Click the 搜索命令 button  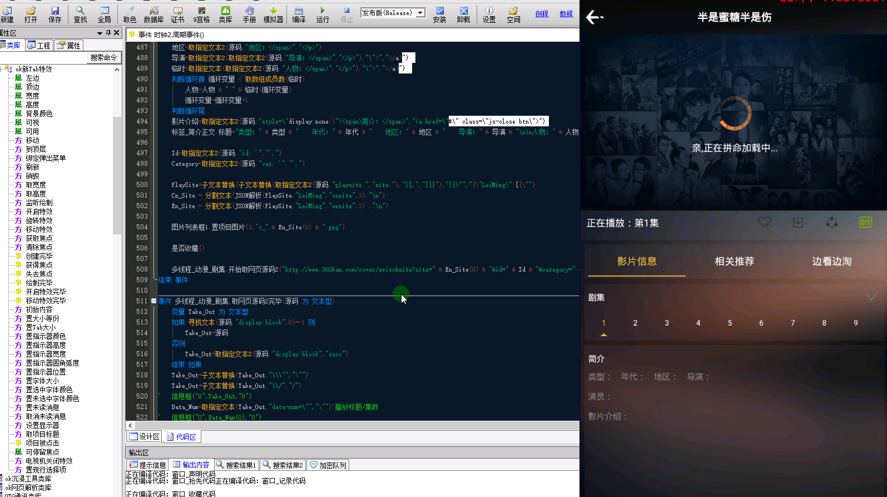pyautogui.click(x=103, y=57)
